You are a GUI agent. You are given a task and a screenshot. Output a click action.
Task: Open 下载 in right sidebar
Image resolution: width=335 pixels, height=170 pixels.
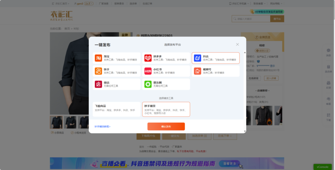[328, 117]
